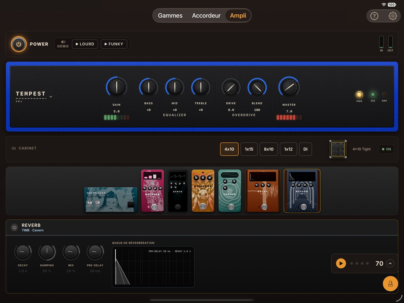Image resolution: width=404 pixels, height=303 pixels.
Task: Expand the metronome tempo chevron
Action: click(x=390, y=263)
